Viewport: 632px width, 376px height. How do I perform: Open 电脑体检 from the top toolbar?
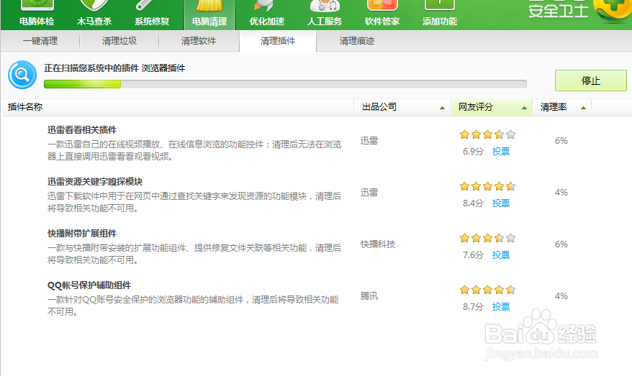click(x=37, y=14)
